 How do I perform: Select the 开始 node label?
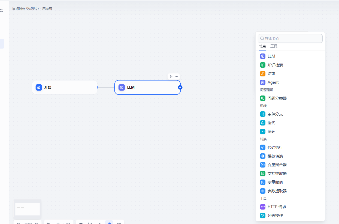coord(48,87)
